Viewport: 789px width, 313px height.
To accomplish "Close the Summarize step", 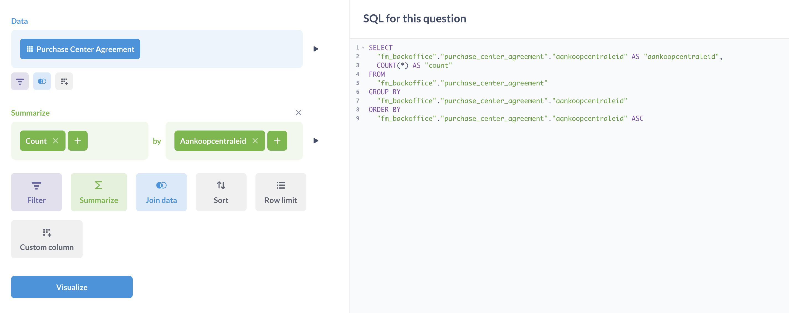I will 298,113.
